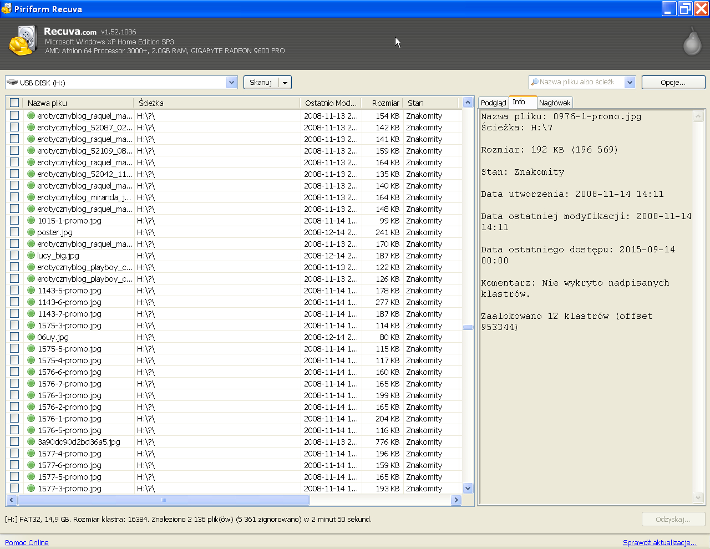
Task: Select the 1576-5-promo.jpg file row
Action: pos(234,430)
